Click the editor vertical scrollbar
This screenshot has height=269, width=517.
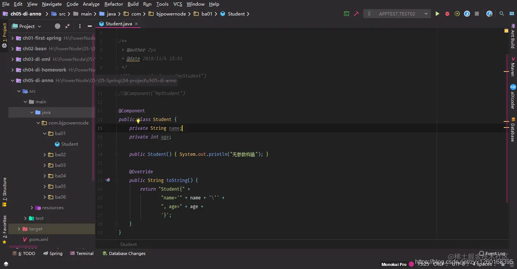click(506, 129)
